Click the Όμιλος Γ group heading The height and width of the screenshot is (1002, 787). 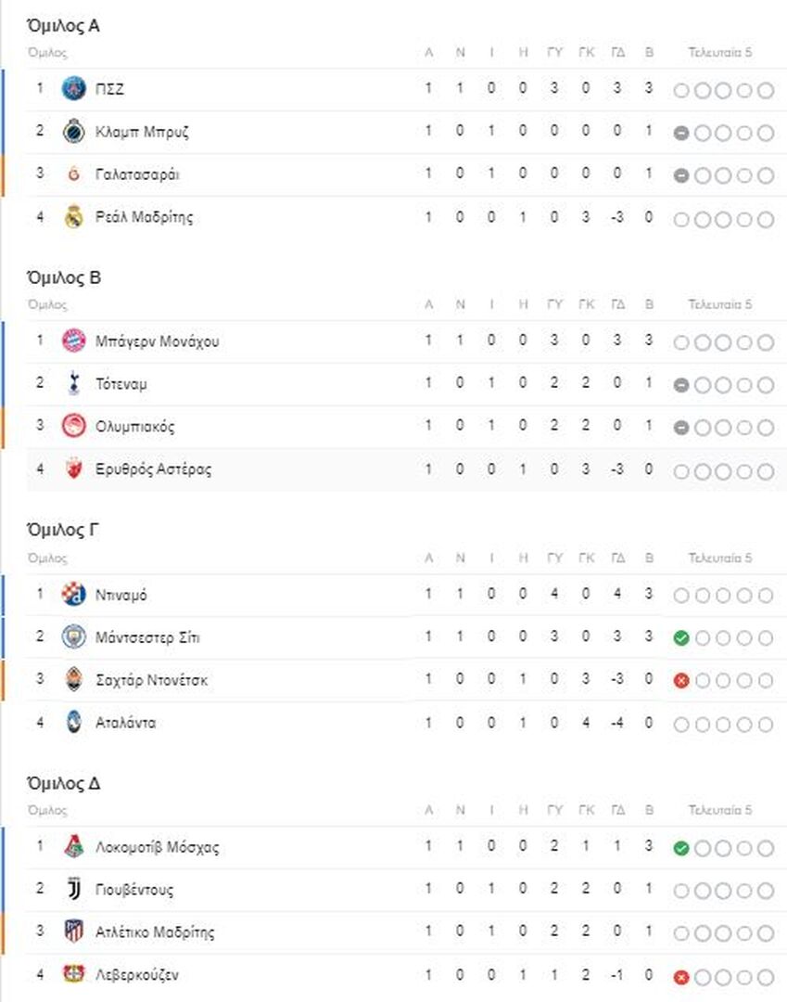[x=62, y=530]
